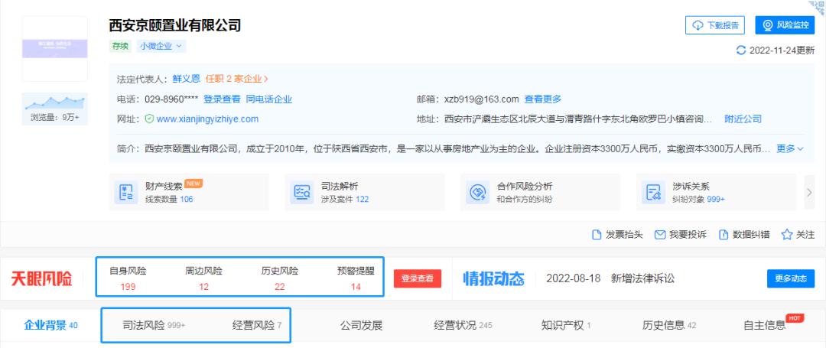
Task: Click the 财产线索 card icon
Action: (x=126, y=193)
